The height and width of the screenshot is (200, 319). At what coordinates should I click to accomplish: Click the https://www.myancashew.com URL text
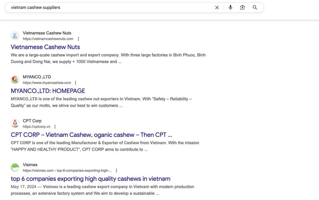point(47,83)
